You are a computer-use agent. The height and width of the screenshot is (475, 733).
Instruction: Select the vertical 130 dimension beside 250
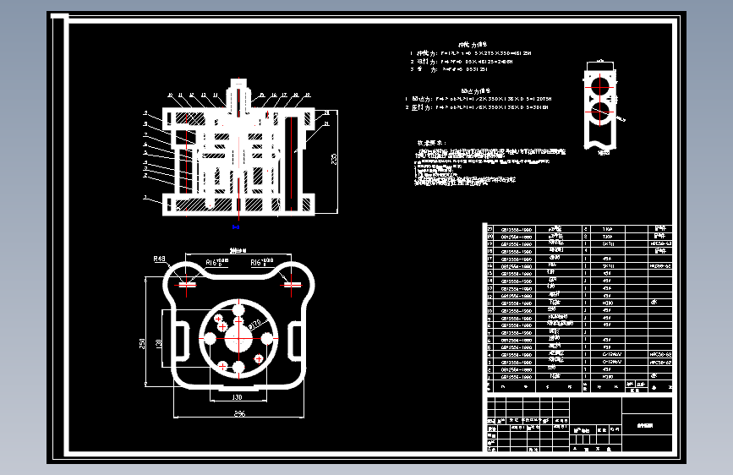point(158,344)
